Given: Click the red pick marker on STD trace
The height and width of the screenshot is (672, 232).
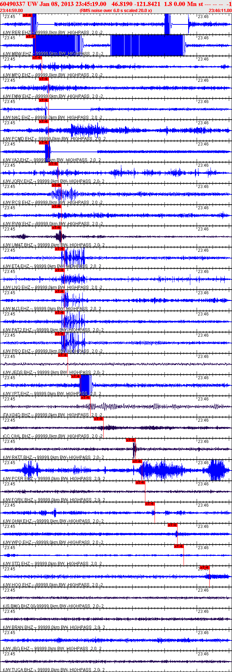Looking at the screenshot, I should coord(179,546).
